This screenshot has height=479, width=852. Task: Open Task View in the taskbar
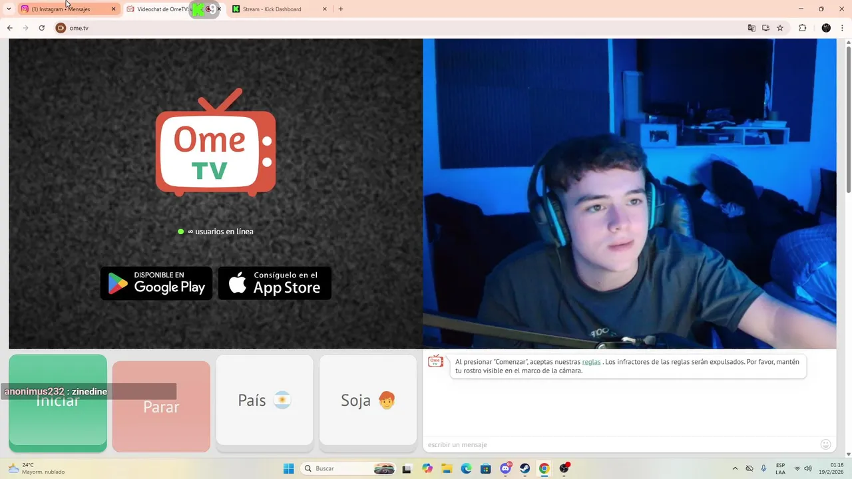pyautogui.click(x=407, y=468)
